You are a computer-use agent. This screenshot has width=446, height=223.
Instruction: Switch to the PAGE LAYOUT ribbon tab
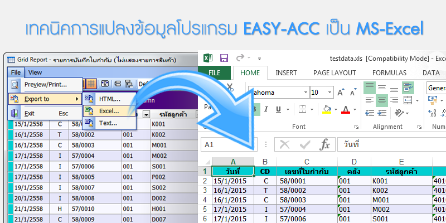(x=334, y=72)
